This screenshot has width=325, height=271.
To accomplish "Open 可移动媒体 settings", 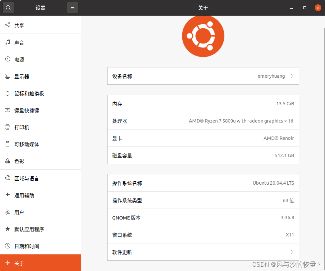I will click(41, 144).
